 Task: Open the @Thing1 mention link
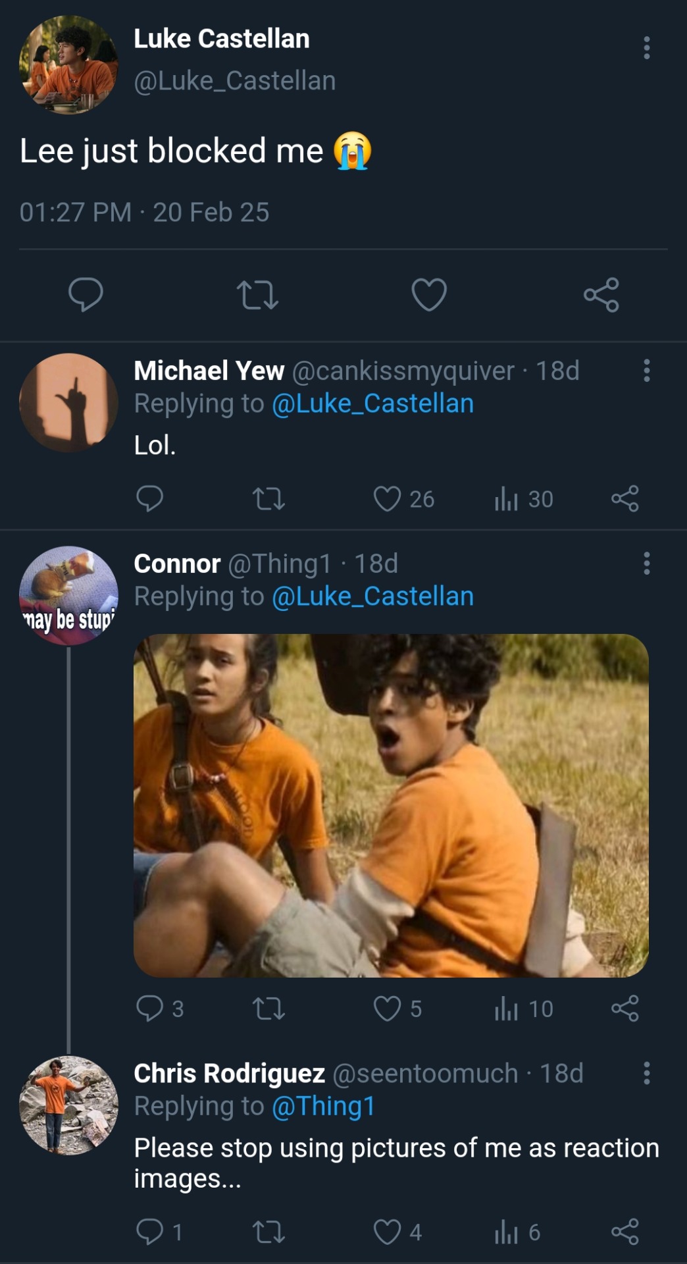coord(323,1107)
